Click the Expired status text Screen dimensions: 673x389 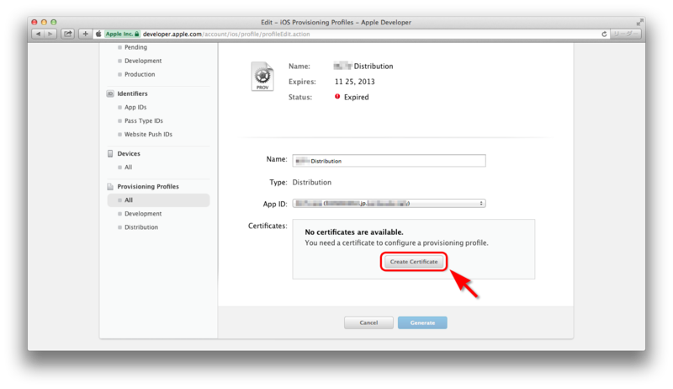click(x=356, y=97)
